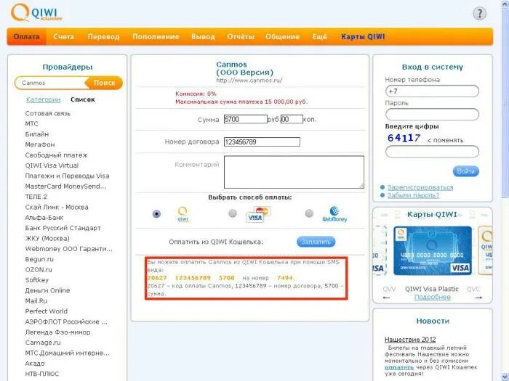
Task: Open the canmos.ru website link
Action: pyautogui.click(x=249, y=80)
